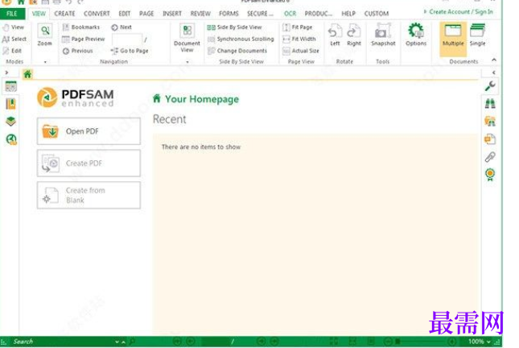Screen dimensions: 519x348
Task: Switch to the CUSTOM tab
Action: click(377, 14)
